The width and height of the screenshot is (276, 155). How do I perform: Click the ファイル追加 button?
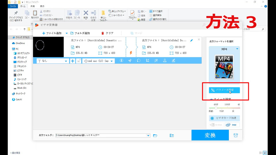pyautogui.click(x=52, y=33)
